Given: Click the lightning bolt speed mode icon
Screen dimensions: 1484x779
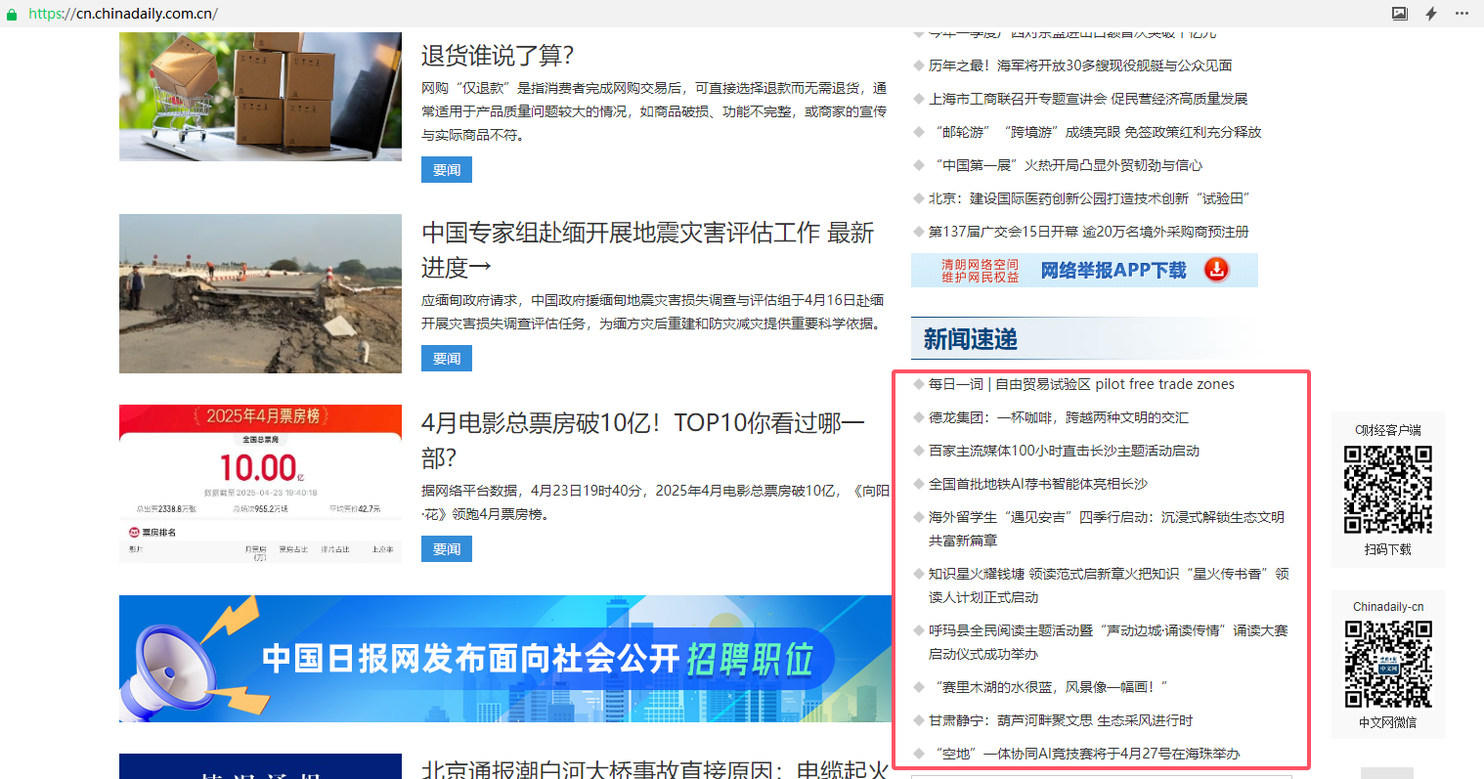Looking at the screenshot, I should [x=1431, y=14].
